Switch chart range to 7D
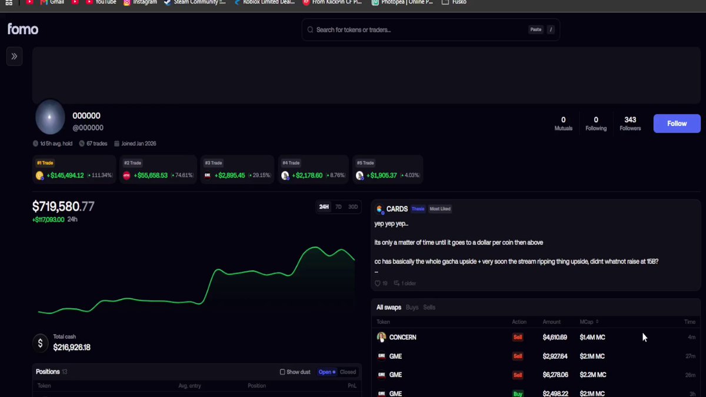The height and width of the screenshot is (397, 706). click(x=338, y=207)
